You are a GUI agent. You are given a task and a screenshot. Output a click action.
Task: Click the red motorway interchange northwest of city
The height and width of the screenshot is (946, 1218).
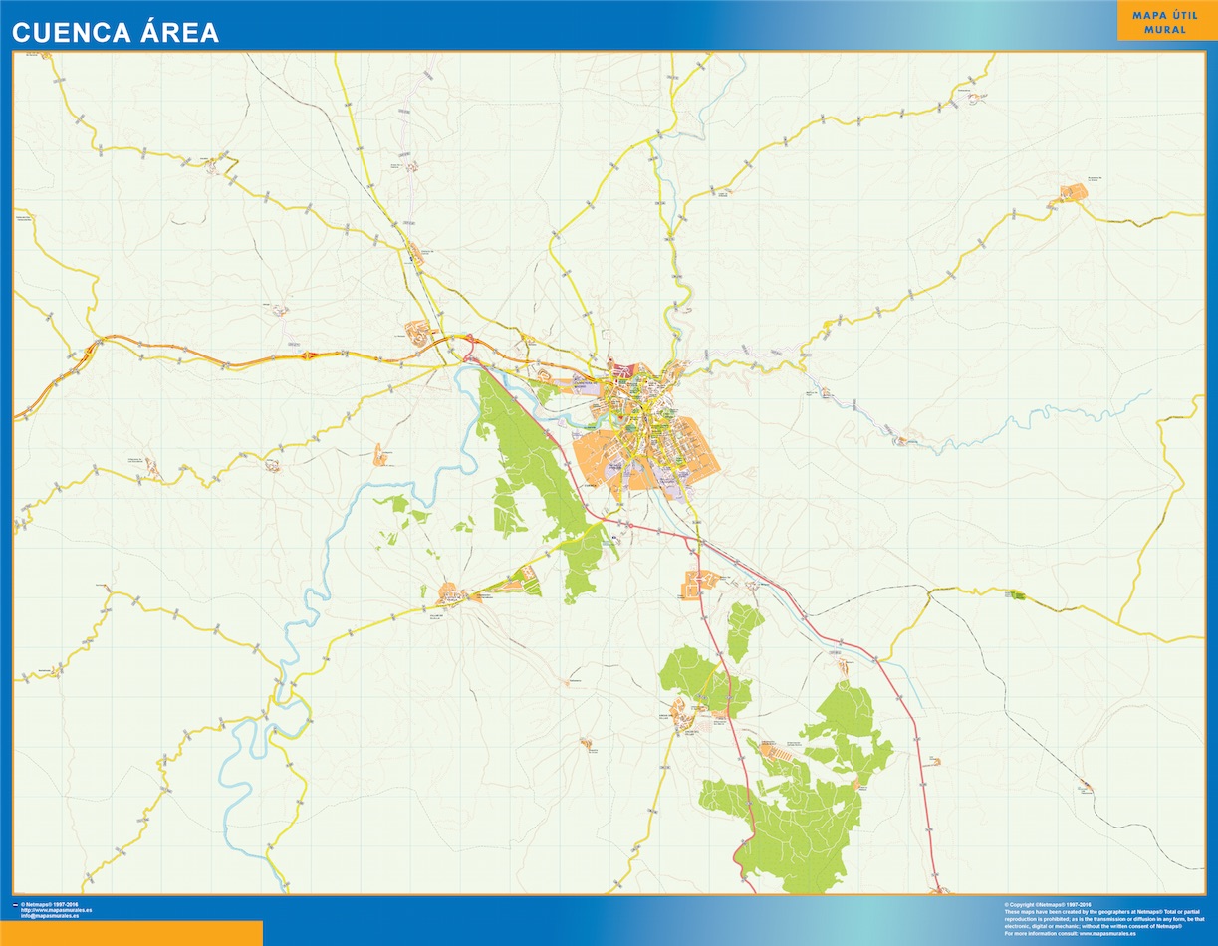313,355
